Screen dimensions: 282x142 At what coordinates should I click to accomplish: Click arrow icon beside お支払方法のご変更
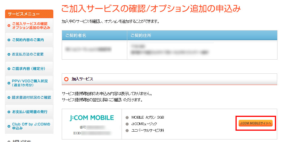tap(9, 54)
